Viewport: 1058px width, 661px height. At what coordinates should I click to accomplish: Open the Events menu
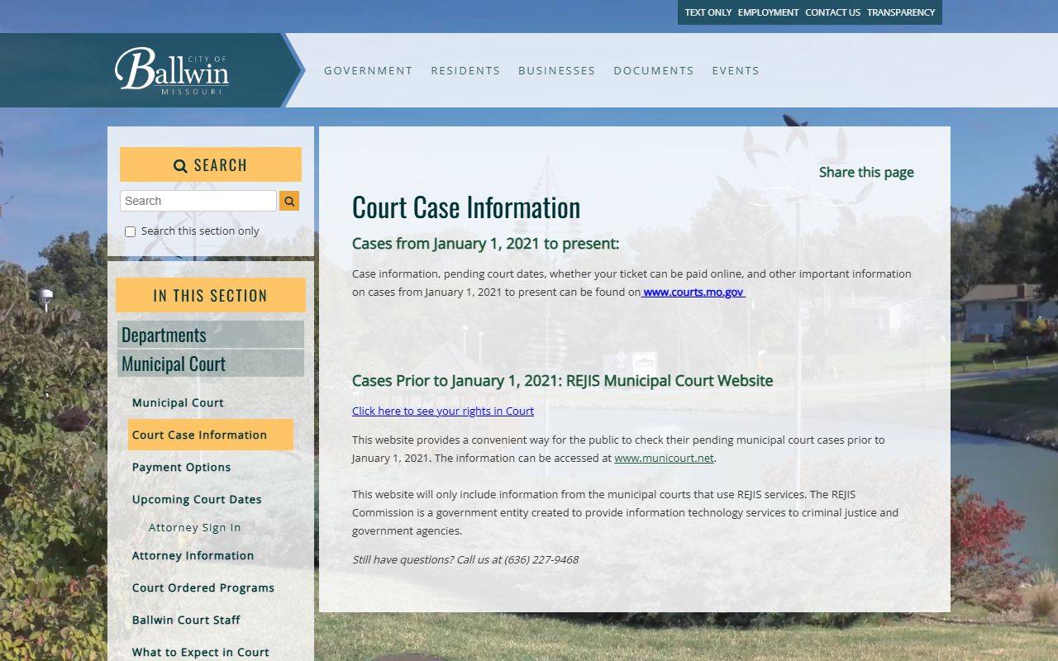coord(736,70)
